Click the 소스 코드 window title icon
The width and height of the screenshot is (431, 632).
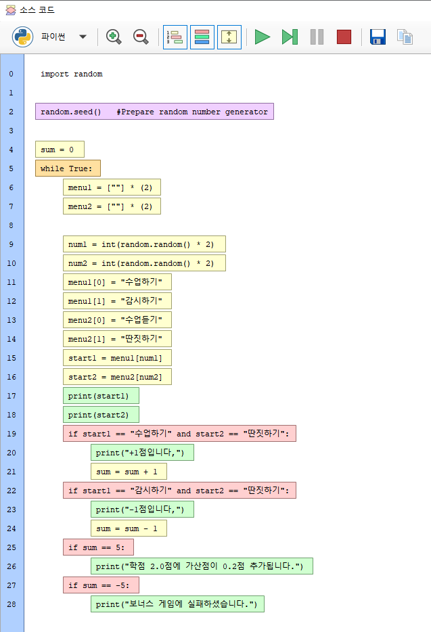tap(10, 10)
